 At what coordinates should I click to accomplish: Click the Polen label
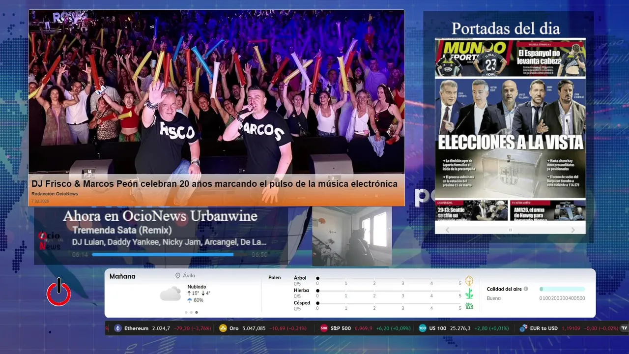click(x=275, y=278)
